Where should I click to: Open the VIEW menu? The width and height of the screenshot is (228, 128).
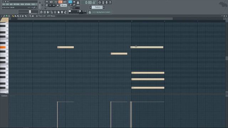[x=22, y=4]
